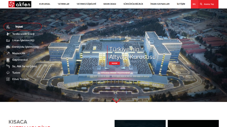
Task: Click the search magnifier icon
Action: (x=201, y=4)
